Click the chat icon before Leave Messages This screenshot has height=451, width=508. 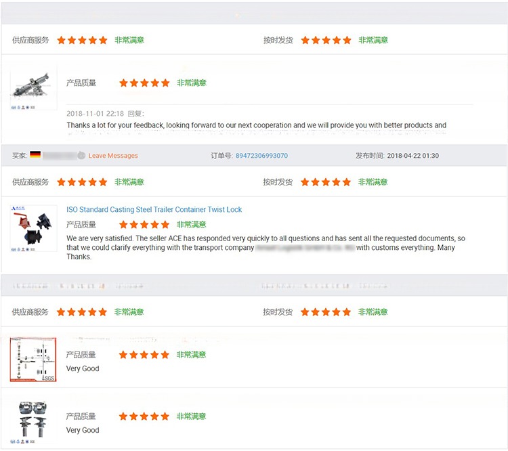coord(81,155)
